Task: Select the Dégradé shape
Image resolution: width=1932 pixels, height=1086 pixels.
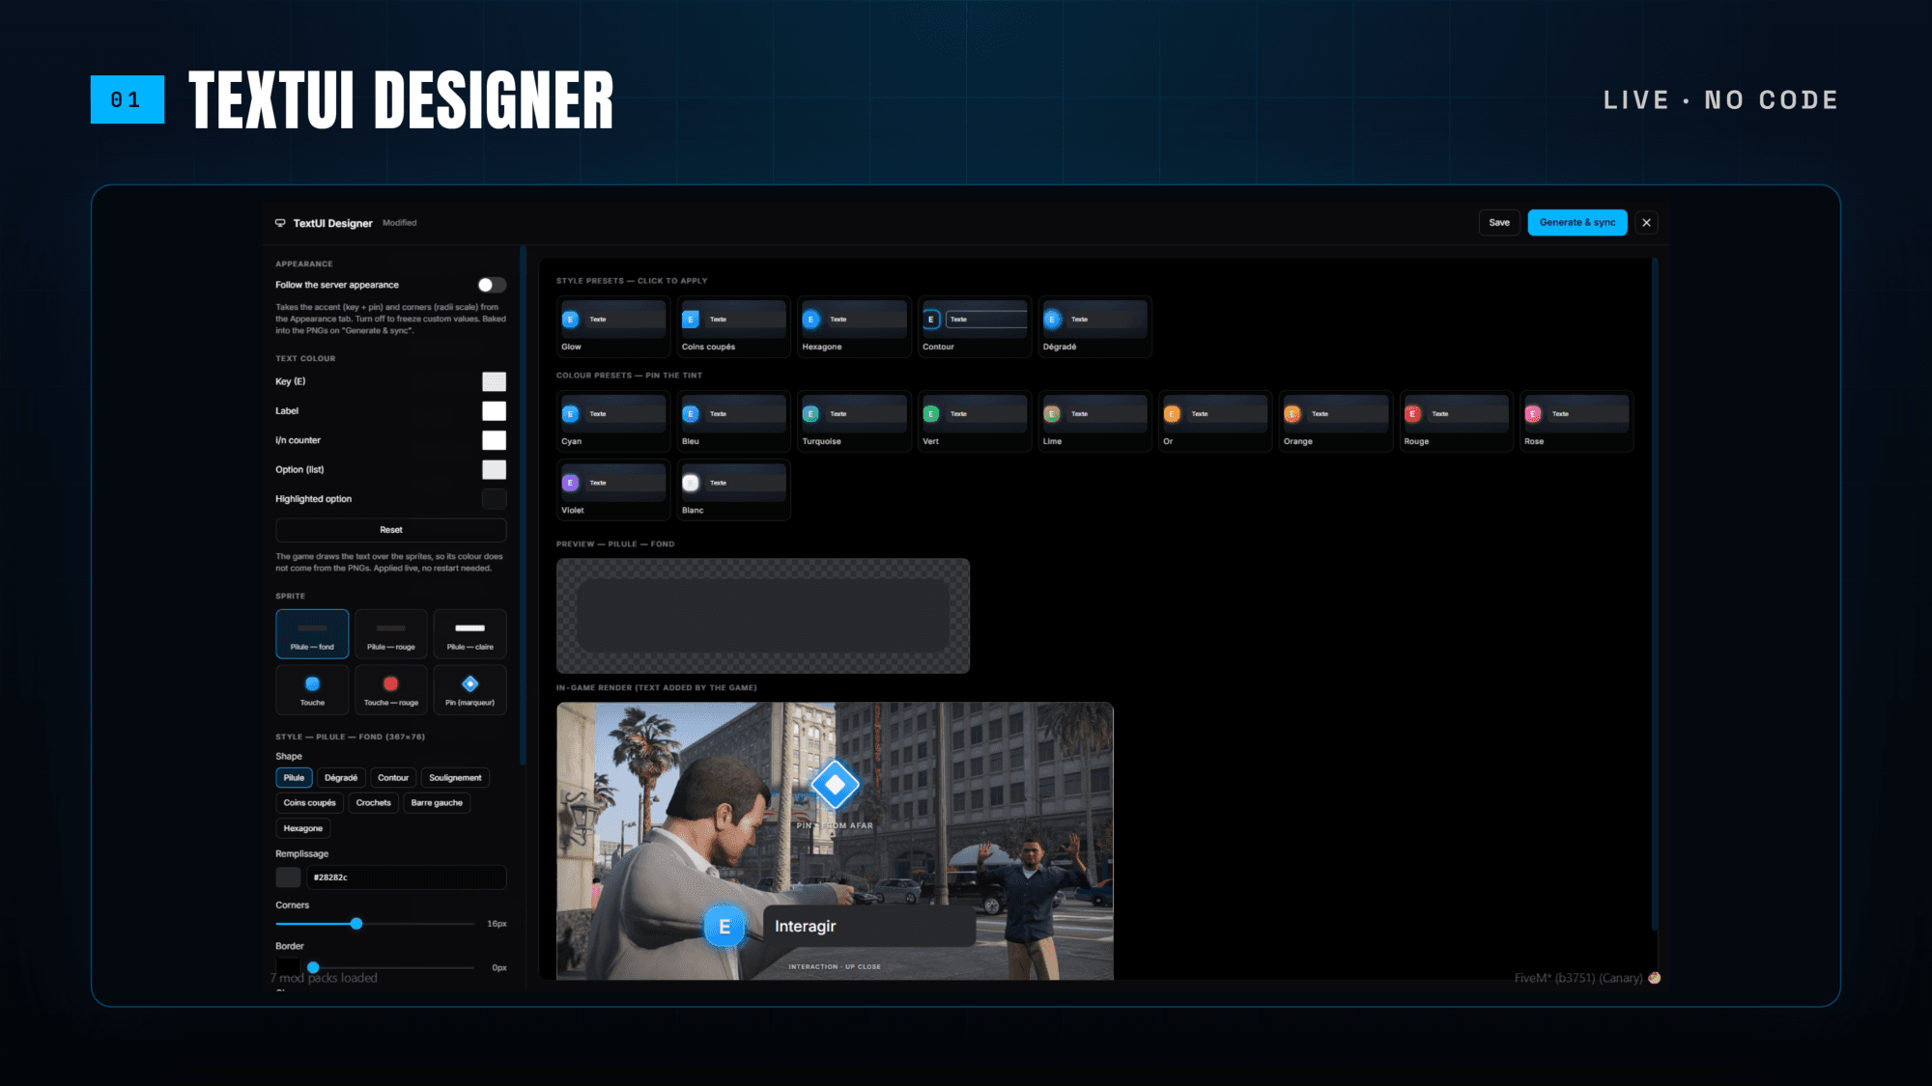Action: [x=341, y=778]
